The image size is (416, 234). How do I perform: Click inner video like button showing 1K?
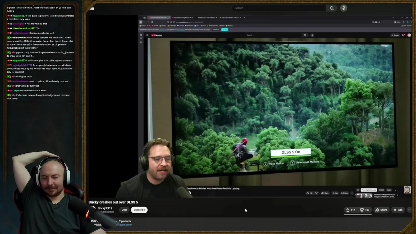coord(309,193)
